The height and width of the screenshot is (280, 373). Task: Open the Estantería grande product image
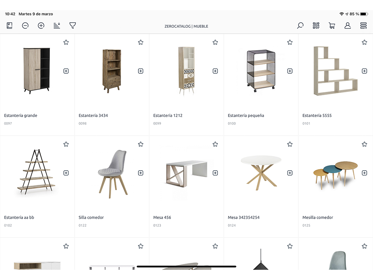pyautogui.click(x=37, y=71)
